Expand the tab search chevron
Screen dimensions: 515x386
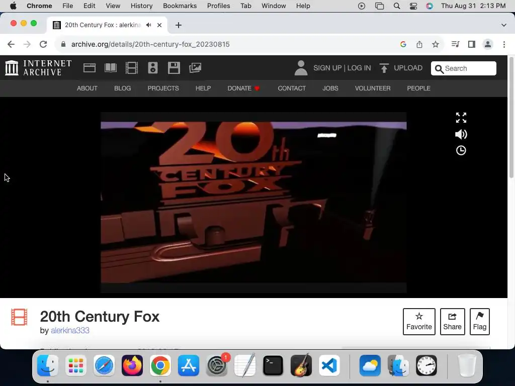pos(504,25)
